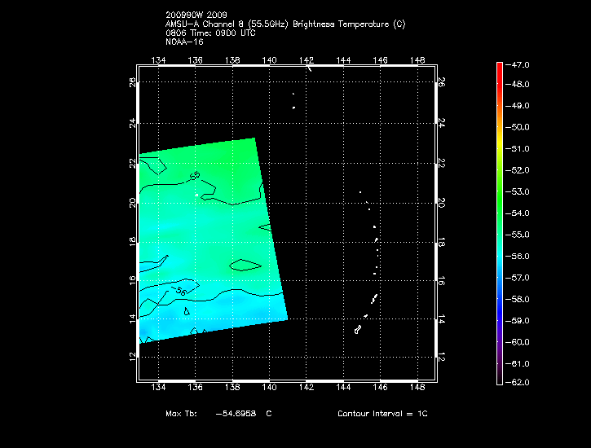Click the 55 contour label near latitude 21
Screen dimensions: 591x448
pyautogui.click(x=194, y=176)
